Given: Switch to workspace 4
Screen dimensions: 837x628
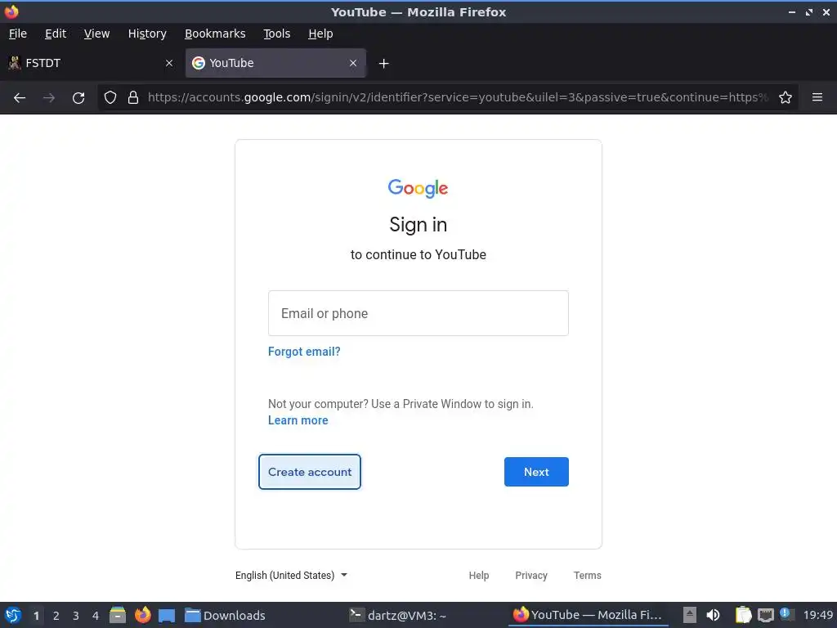Looking at the screenshot, I should (x=96, y=616).
